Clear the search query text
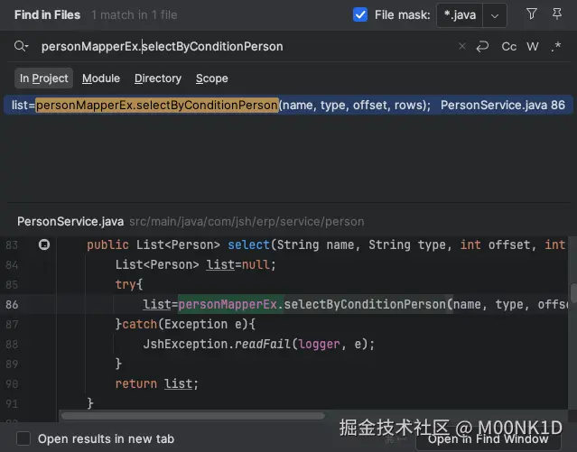Image resolution: width=577 pixels, height=452 pixels. [461, 46]
